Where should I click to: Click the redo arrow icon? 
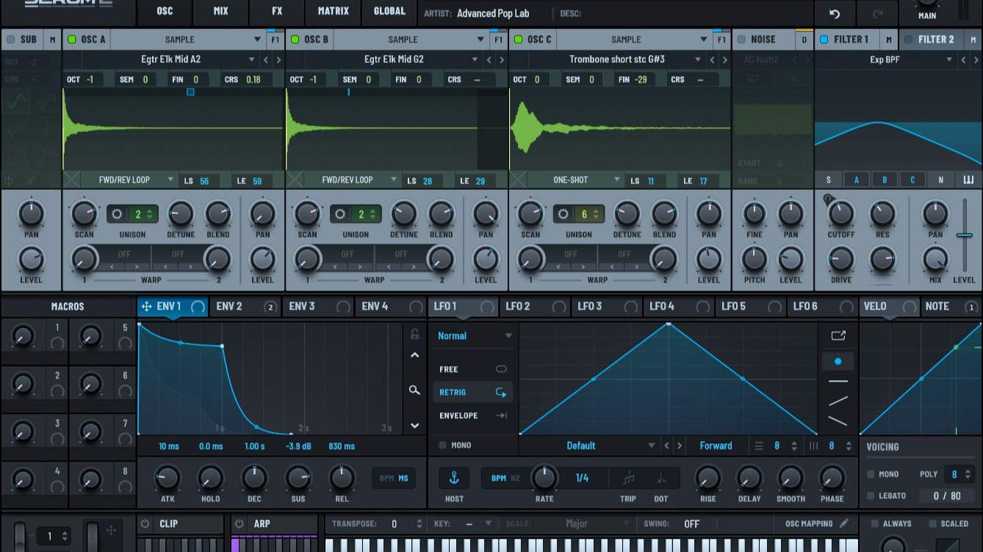click(878, 14)
